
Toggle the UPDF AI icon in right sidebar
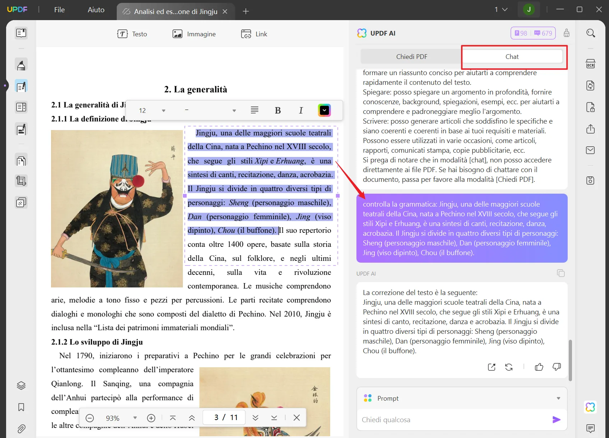[590, 407]
